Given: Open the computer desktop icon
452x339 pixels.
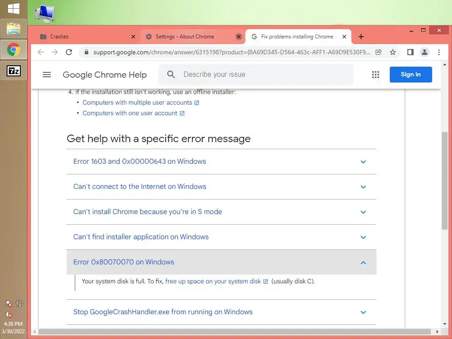Looking at the screenshot, I should (45, 13).
